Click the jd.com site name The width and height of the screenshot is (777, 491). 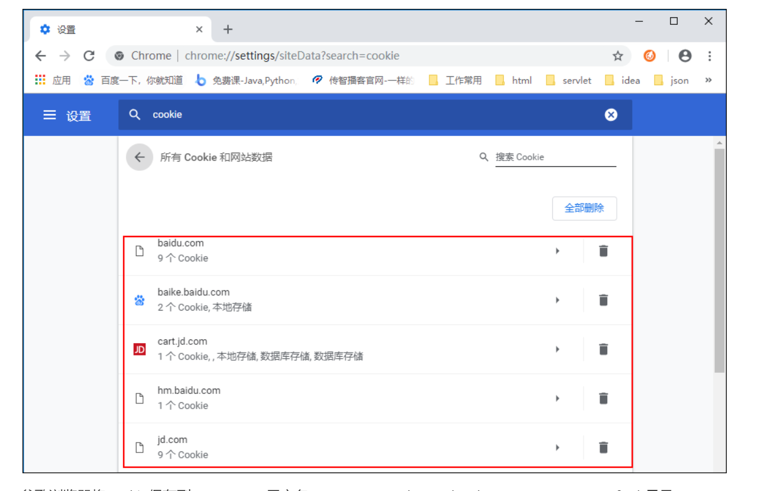[x=172, y=439]
